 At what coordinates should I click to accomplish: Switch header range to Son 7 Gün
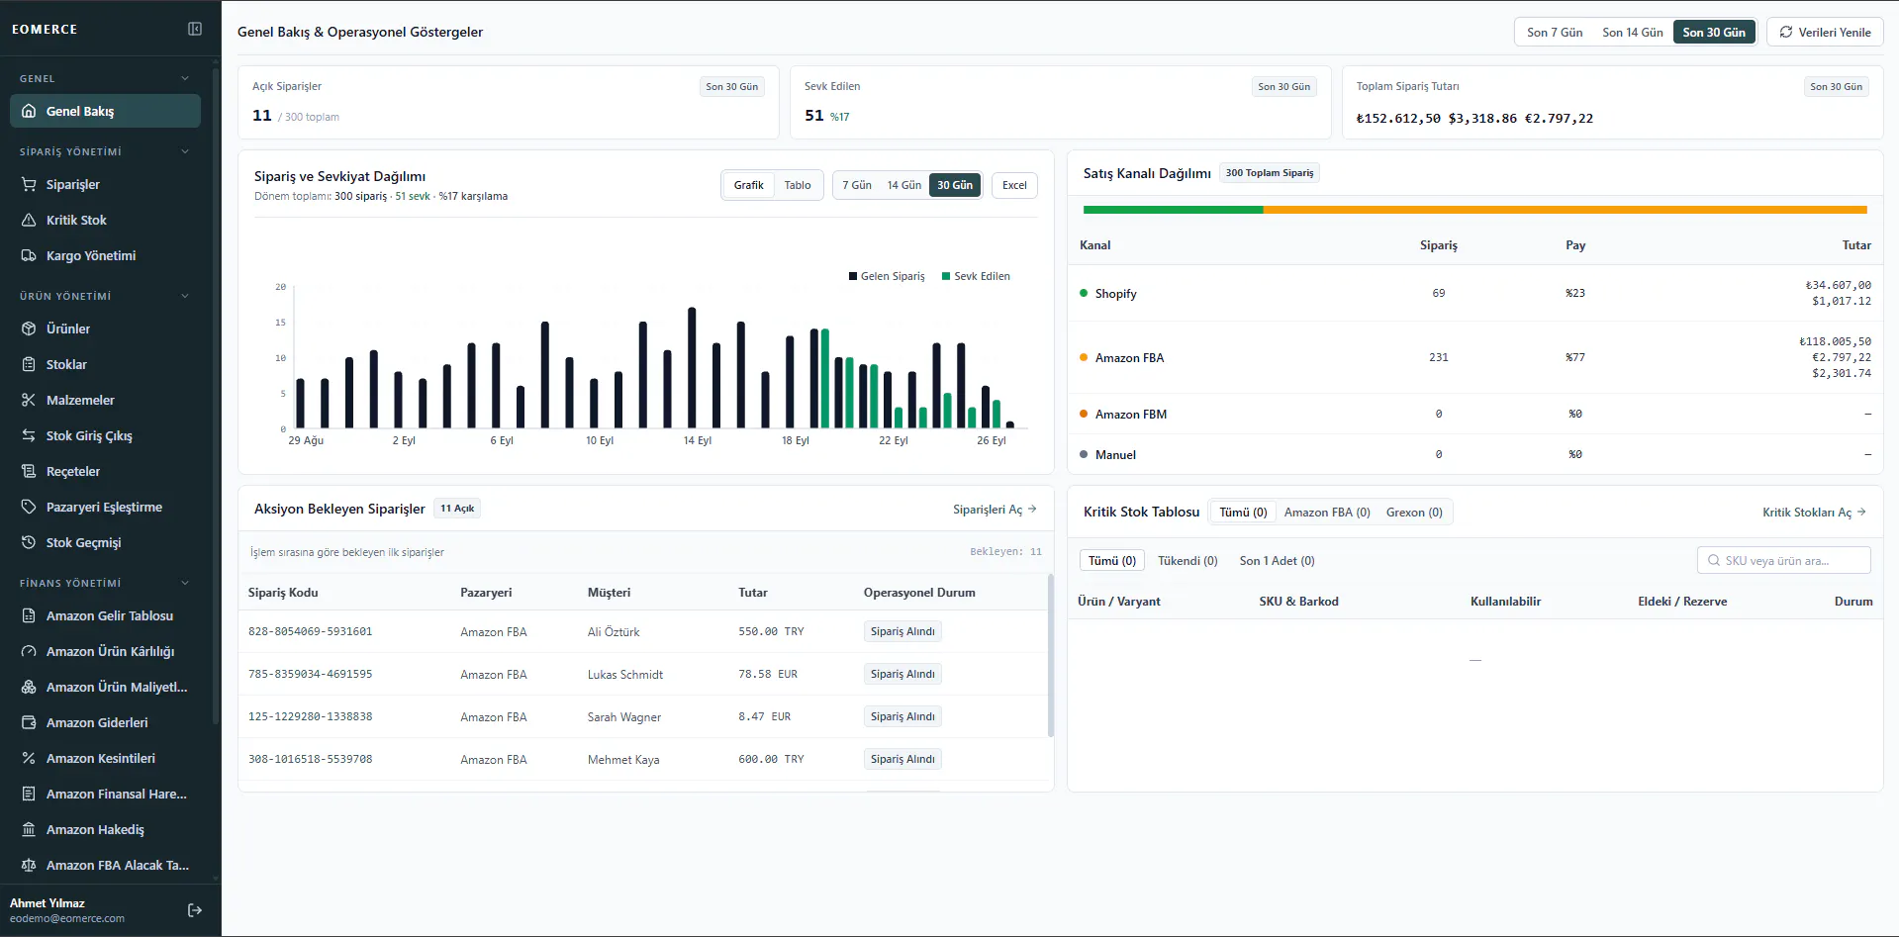pyautogui.click(x=1555, y=32)
